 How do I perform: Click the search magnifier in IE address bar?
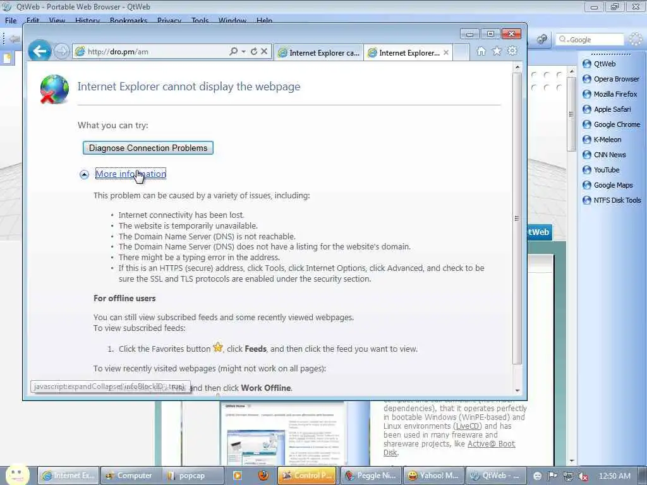[233, 51]
